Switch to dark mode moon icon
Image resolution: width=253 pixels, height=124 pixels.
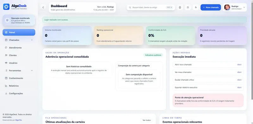tap(196, 7)
